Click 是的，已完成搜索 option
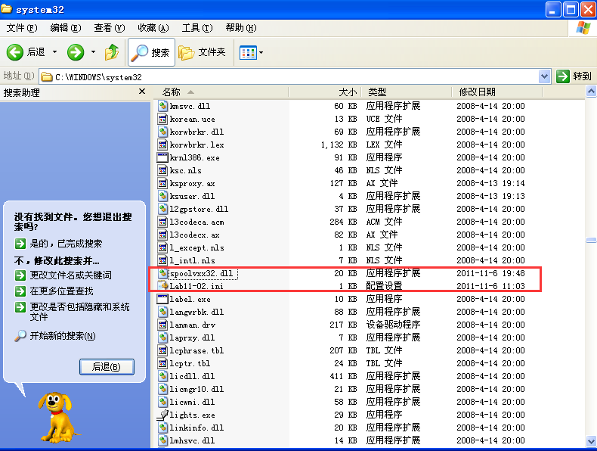This screenshot has height=451, width=597. tap(59, 244)
